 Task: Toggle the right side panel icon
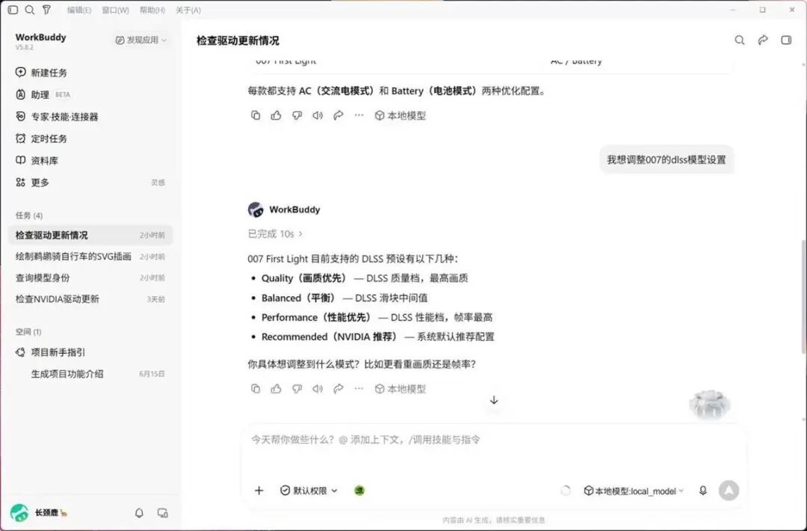(x=786, y=40)
